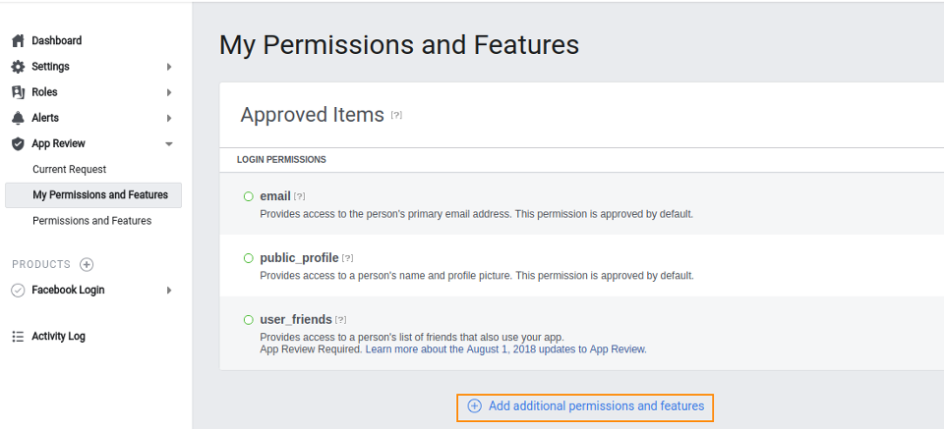The image size is (944, 429).
Task: Open the Permissions and Features menu item
Action: pyautogui.click(x=92, y=221)
